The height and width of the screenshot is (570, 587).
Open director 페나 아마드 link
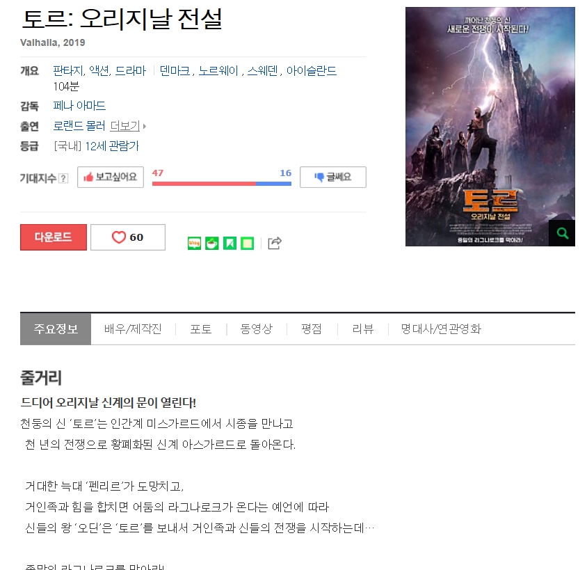pos(79,106)
